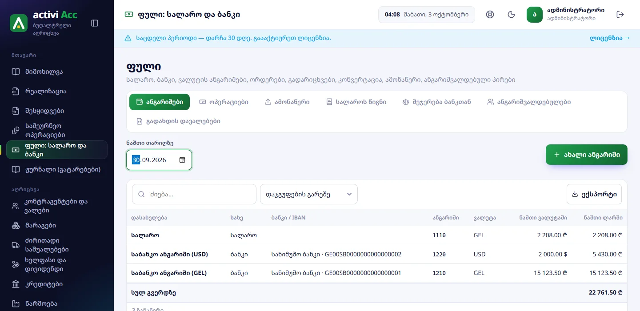640x311 pixels.
Task: Click the საბანკო ანგარიში (USD) row name
Action: [169, 254]
